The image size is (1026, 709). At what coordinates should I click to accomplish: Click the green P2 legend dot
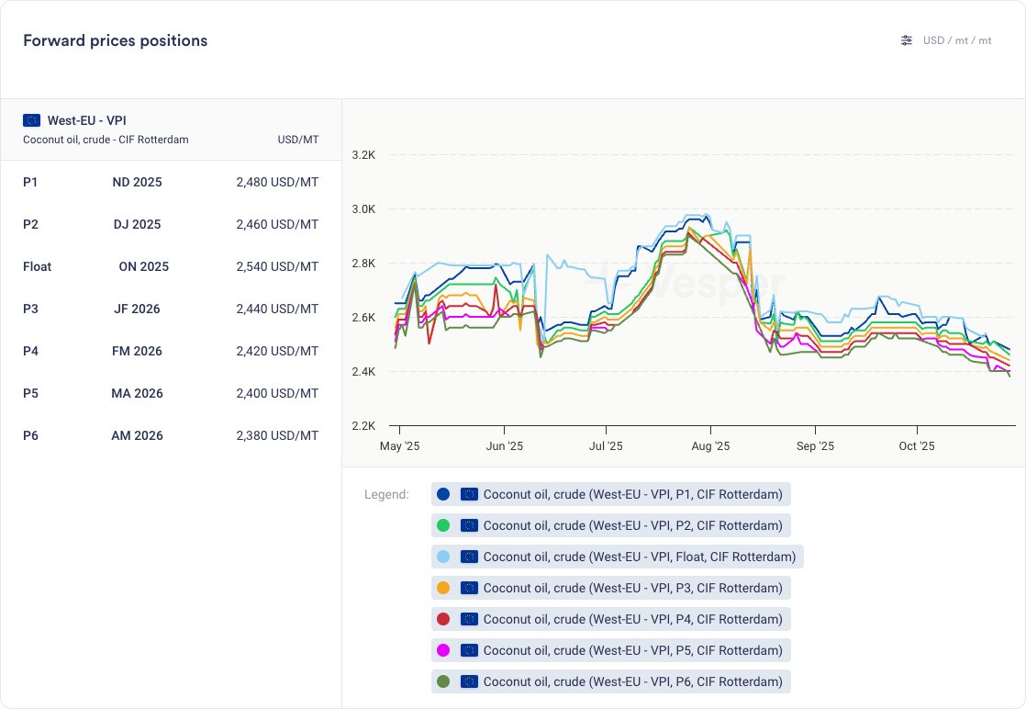[x=443, y=525]
